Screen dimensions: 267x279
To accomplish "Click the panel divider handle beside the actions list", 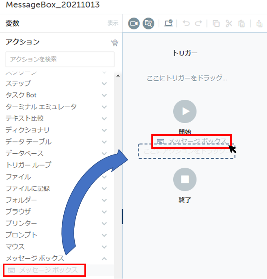I will (x=123, y=217).
